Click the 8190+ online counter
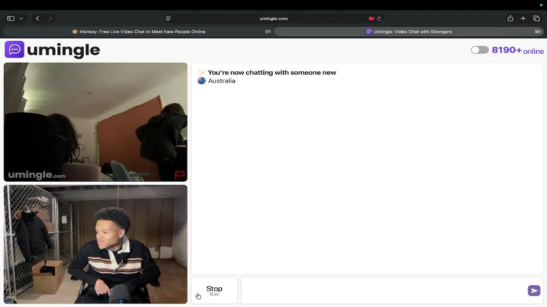Viewport: 547px width, 307px height. 518,50
